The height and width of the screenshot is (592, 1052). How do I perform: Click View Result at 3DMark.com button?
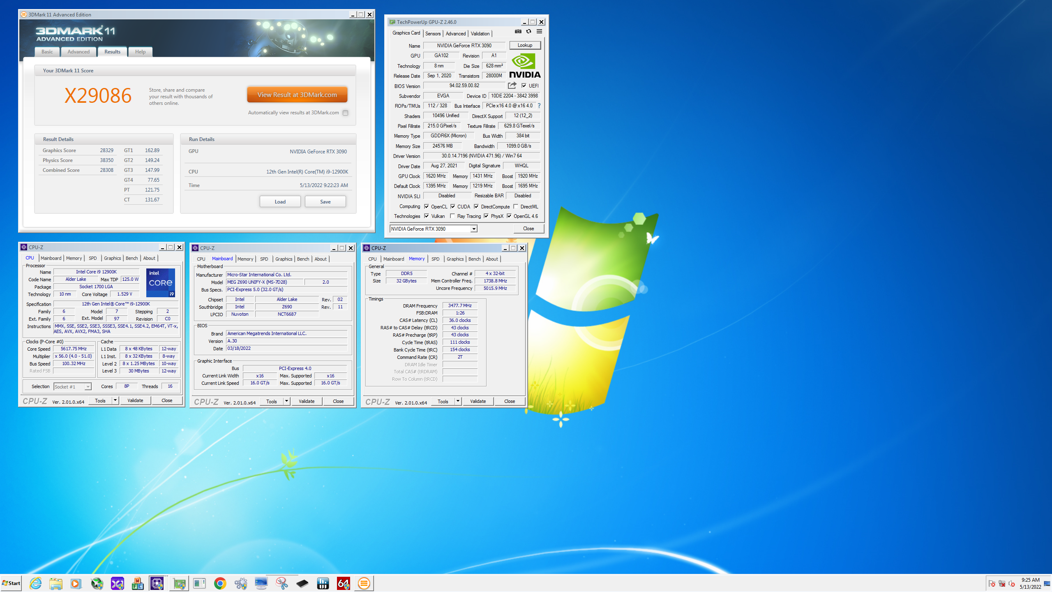(297, 95)
